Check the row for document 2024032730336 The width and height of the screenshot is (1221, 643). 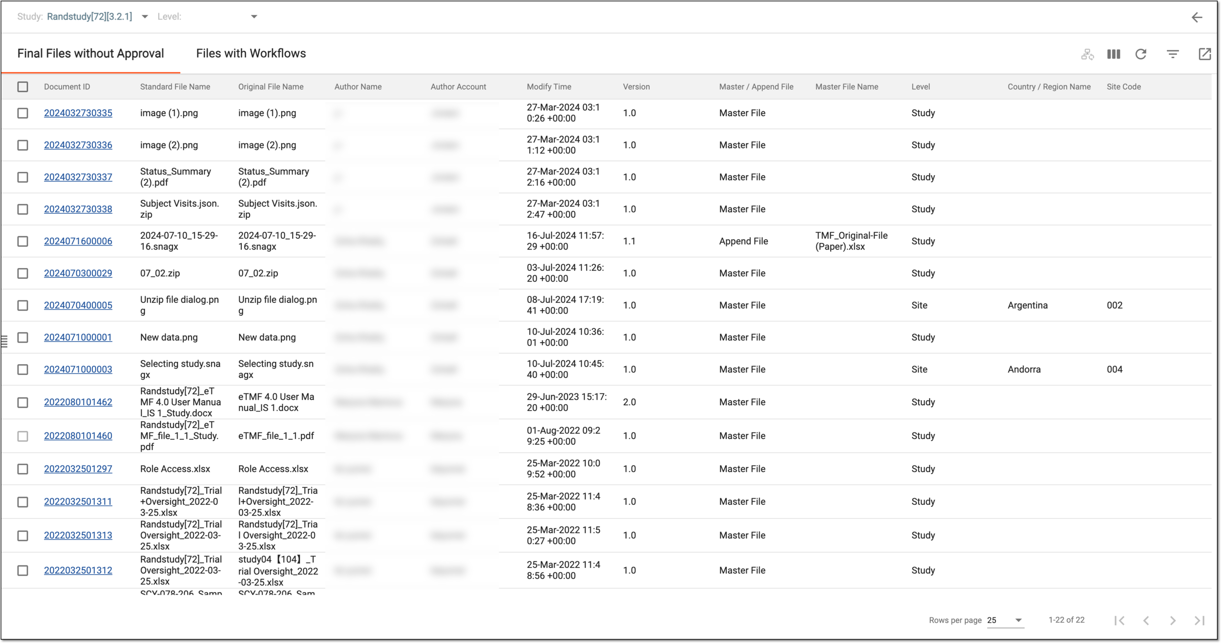tap(22, 145)
